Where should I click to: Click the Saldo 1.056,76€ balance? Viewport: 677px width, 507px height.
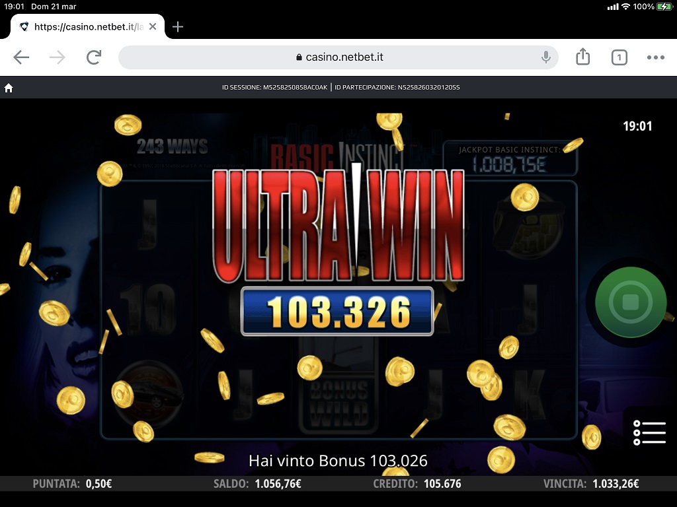click(x=257, y=484)
